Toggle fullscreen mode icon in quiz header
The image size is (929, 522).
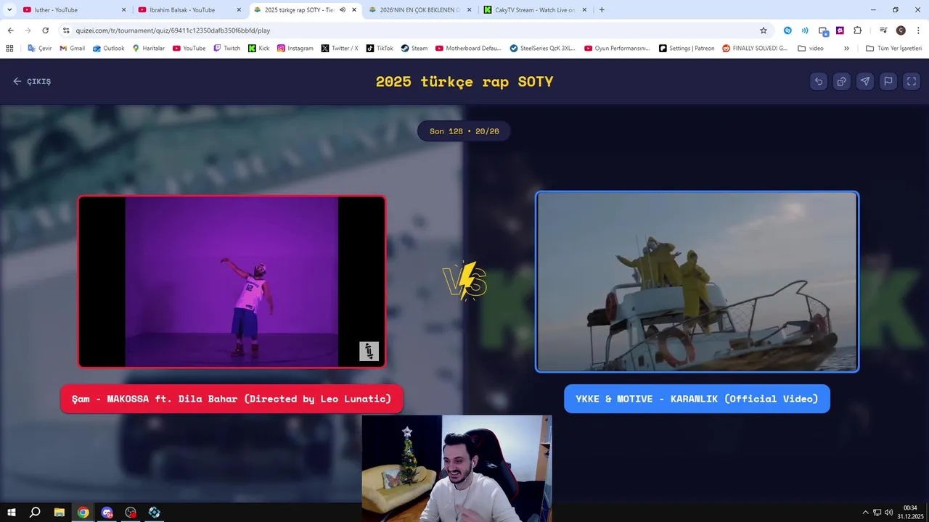click(912, 81)
